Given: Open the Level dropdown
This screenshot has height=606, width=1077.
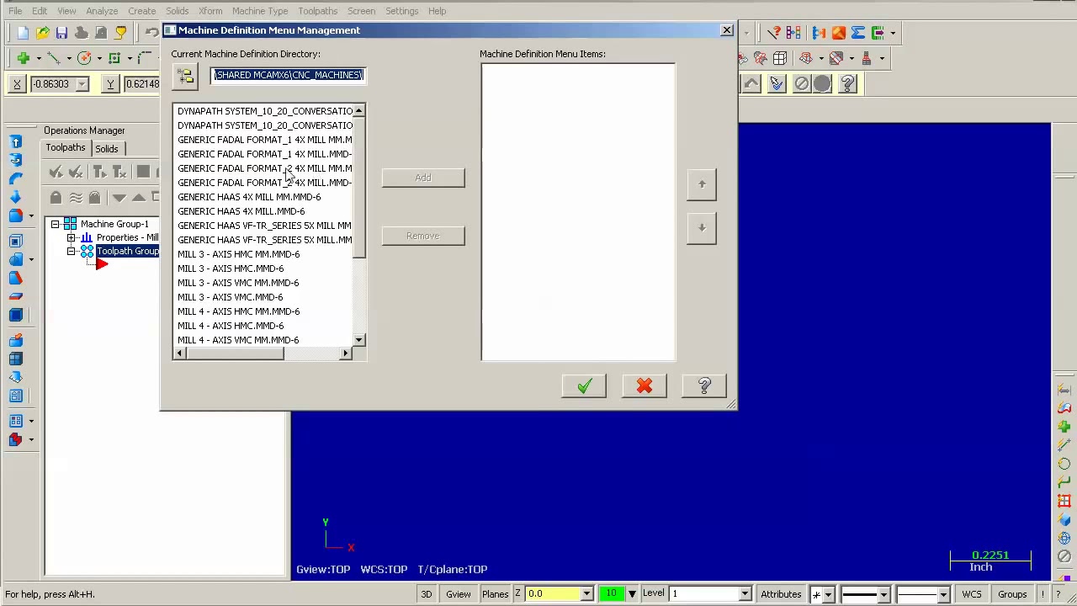Looking at the screenshot, I should coord(744,594).
